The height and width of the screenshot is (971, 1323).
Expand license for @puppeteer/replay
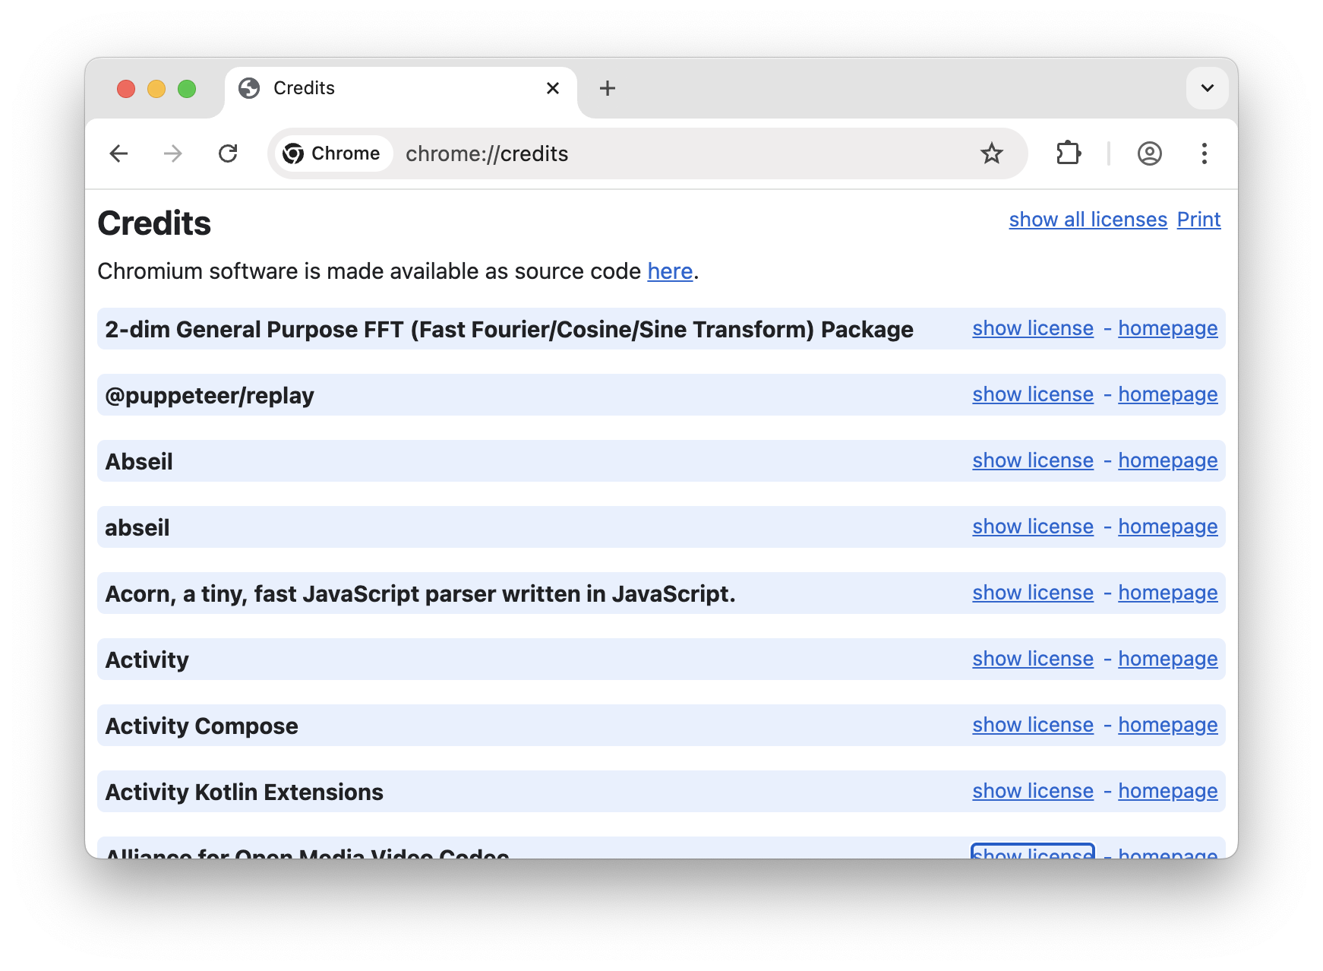(1033, 394)
